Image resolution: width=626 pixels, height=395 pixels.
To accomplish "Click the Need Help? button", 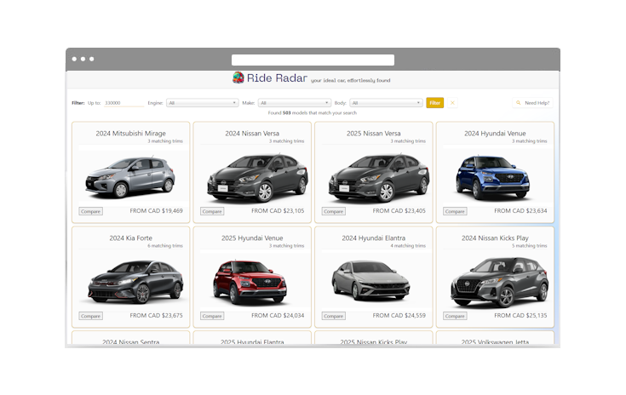I will pyautogui.click(x=532, y=103).
